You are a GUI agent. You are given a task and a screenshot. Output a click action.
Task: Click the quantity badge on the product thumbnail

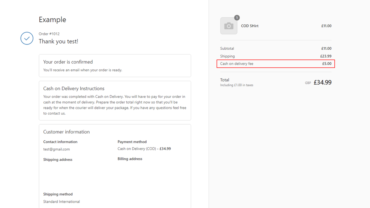pos(237,18)
